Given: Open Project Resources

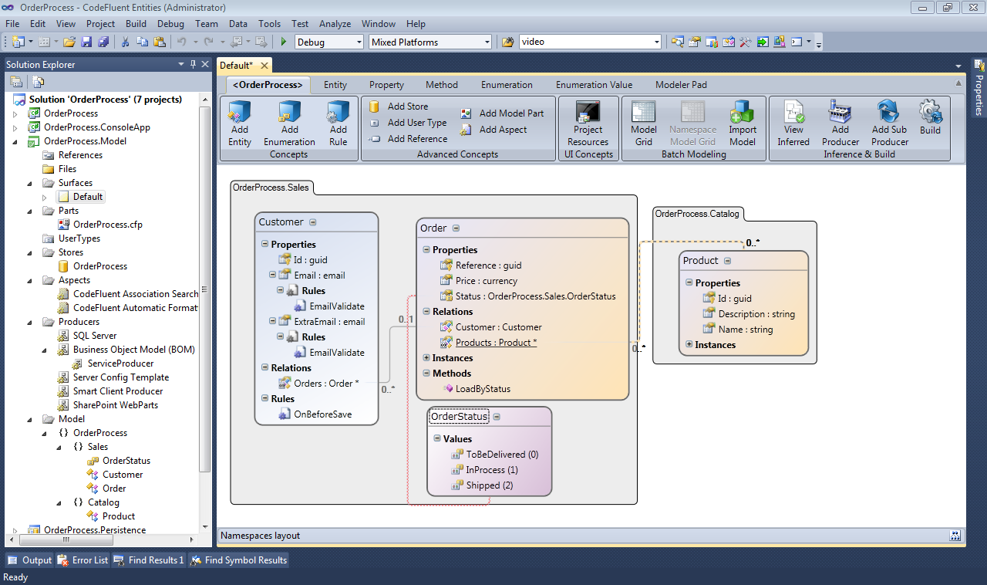Looking at the screenshot, I should [588, 123].
